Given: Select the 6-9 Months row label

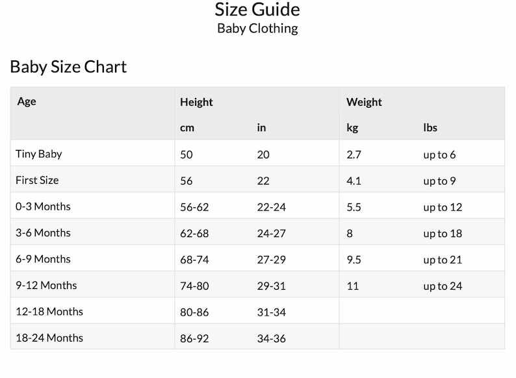Looking at the screenshot, I should tap(43, 259).
